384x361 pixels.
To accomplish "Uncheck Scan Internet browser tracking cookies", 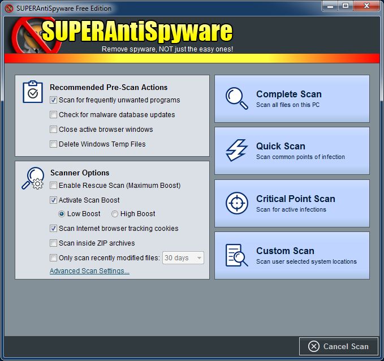I will (53, 229).
